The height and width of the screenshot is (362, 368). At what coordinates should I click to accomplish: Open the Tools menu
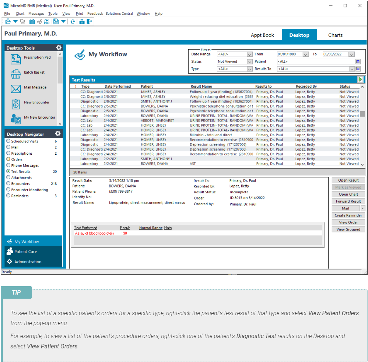53,14
